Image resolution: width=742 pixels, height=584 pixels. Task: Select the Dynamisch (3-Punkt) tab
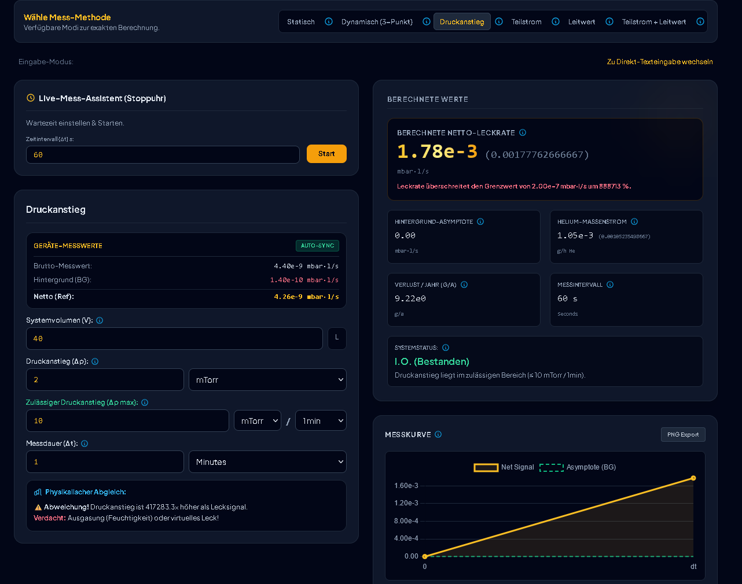coord(377,22)
